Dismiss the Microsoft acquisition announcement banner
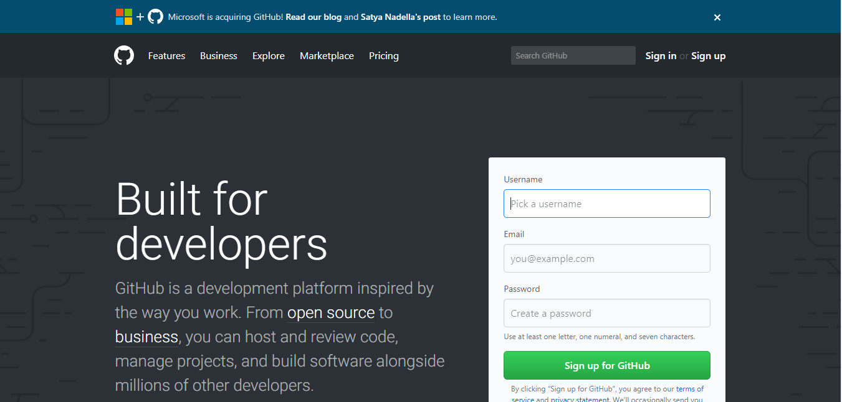This screenshot has height=402, width=842. (717, 17)
